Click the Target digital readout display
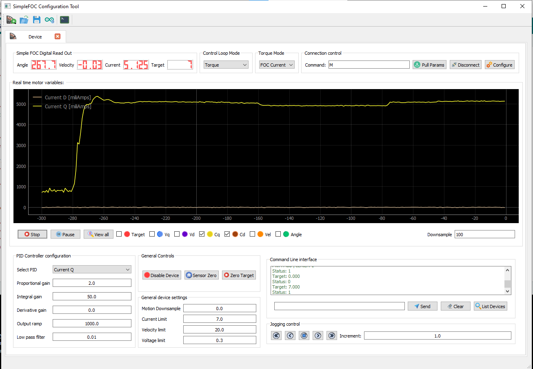Screen dimensions: 533x369 pyautogui.click(x=180, y=65)
